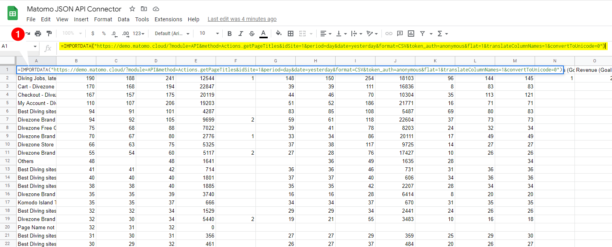Select cell with value 22604
612x247 pixels.
coord(395,120)
